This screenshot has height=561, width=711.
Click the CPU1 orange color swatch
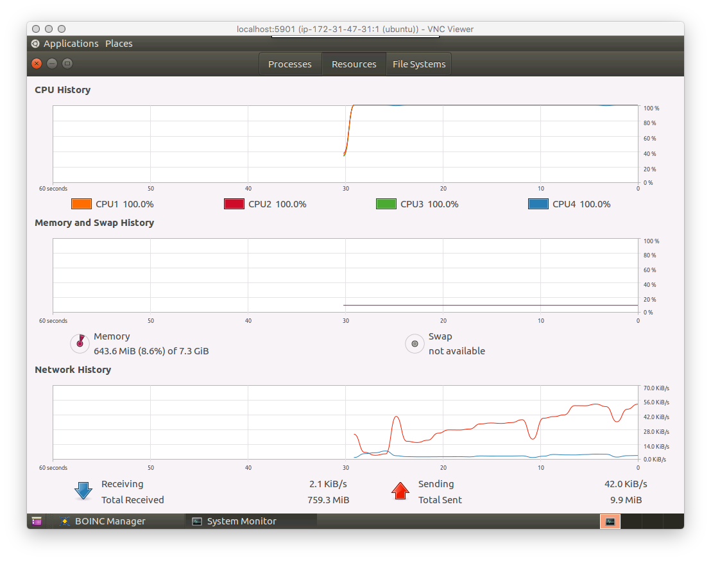pos(80,203)
